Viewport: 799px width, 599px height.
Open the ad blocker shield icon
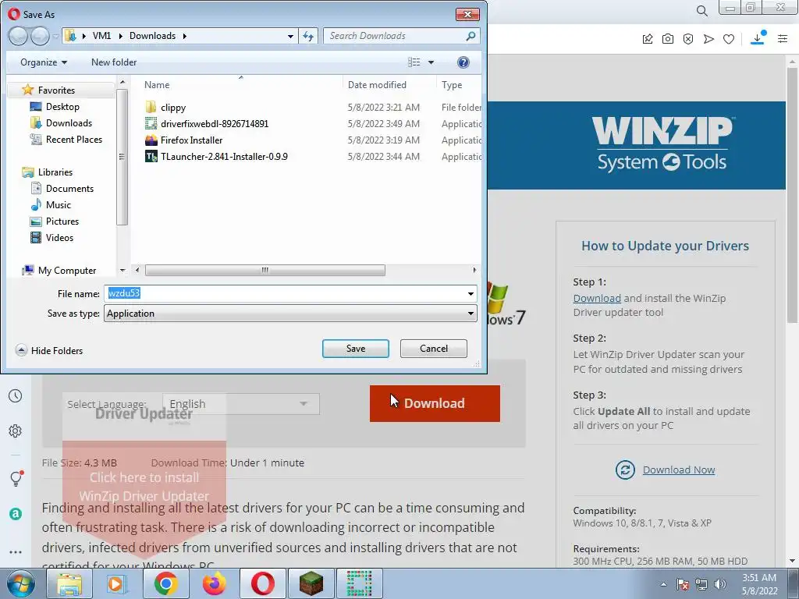pyautogui.click(x=688, y=39)
